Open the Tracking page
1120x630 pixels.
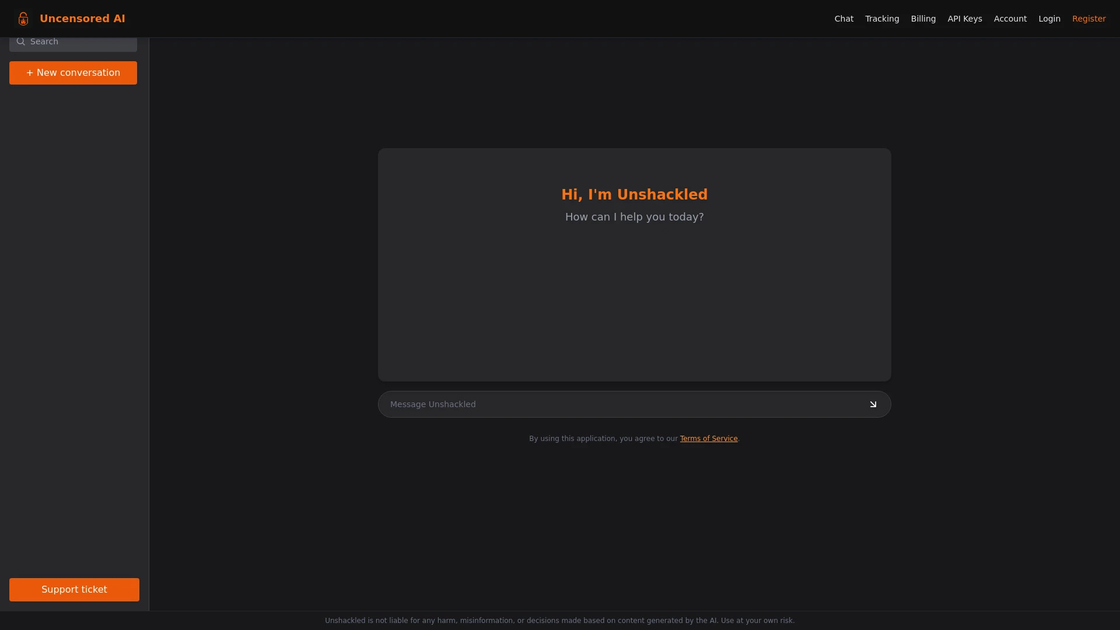tap(881, 18)
